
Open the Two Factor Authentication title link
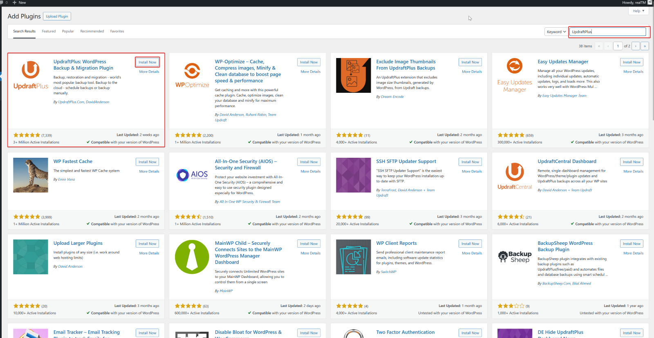coord(405,332)
